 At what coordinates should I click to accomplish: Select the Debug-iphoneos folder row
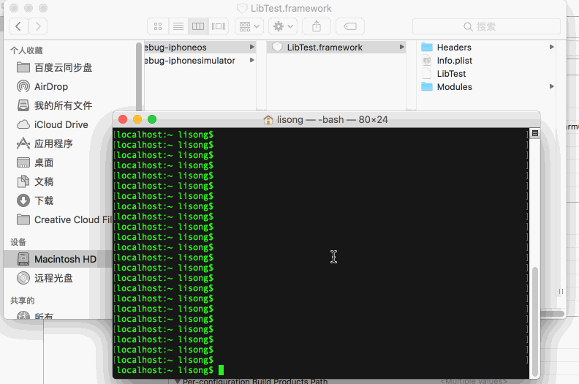[200, 48]
